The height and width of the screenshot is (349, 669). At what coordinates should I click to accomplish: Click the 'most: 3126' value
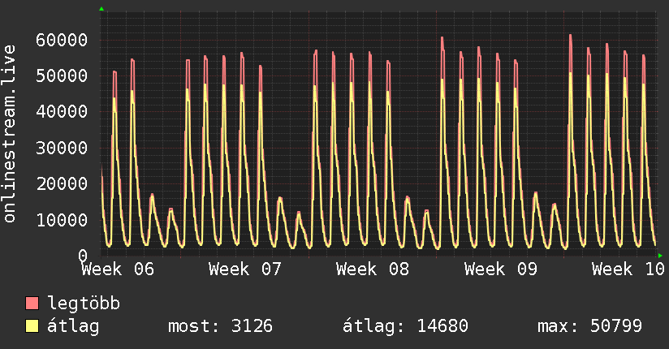220,326
